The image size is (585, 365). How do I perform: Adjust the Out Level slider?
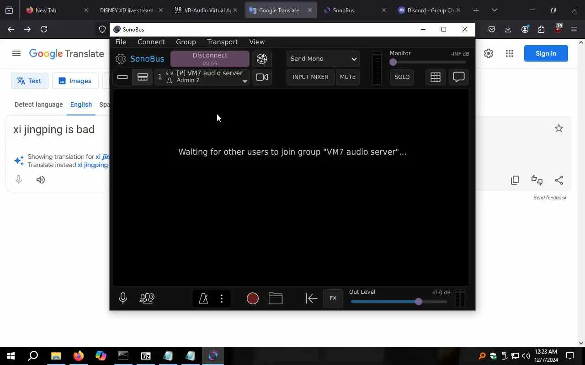click(399, 302)
